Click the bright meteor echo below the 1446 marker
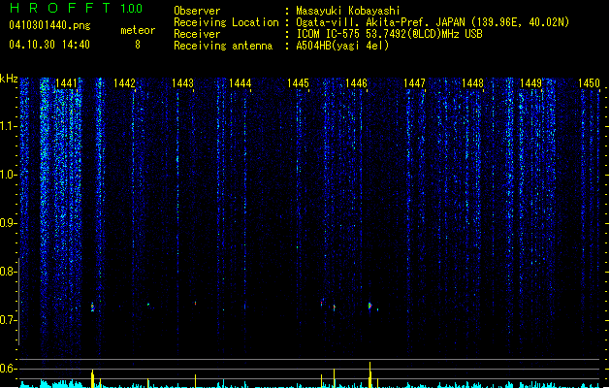The width and height of the screenshot is (610, 388). (x=369, y=306)
